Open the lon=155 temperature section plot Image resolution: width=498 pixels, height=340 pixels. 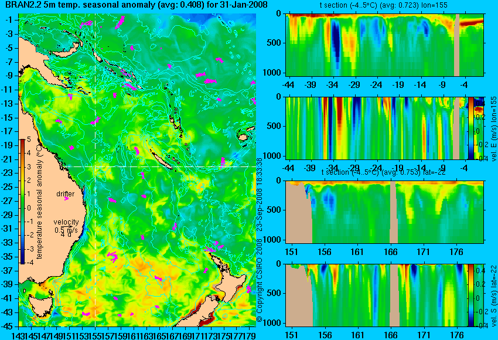click(384, 45)
